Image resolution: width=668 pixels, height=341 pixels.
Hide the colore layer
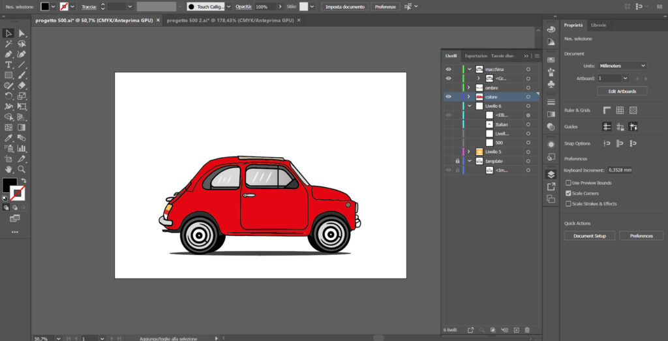coord(448,96)
